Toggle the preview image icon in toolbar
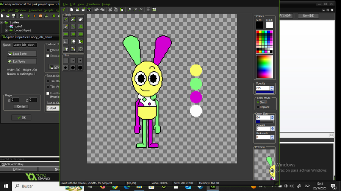341x191 pixels. (154, 9)
